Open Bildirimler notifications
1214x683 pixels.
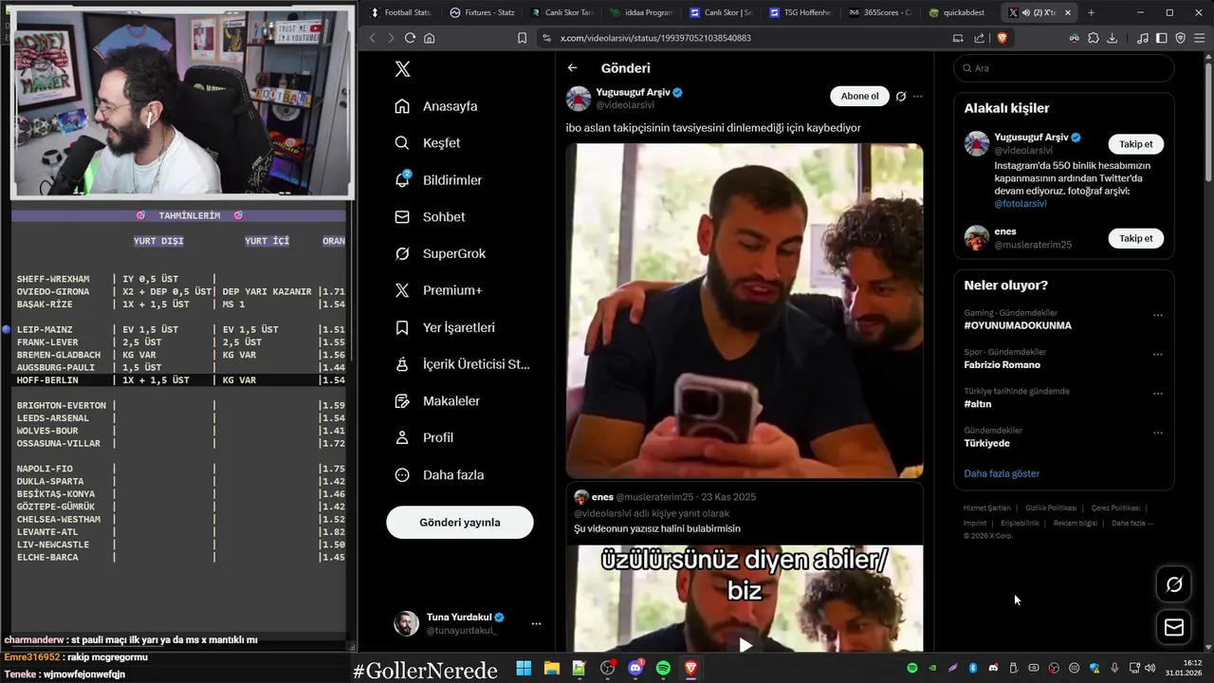438,180
